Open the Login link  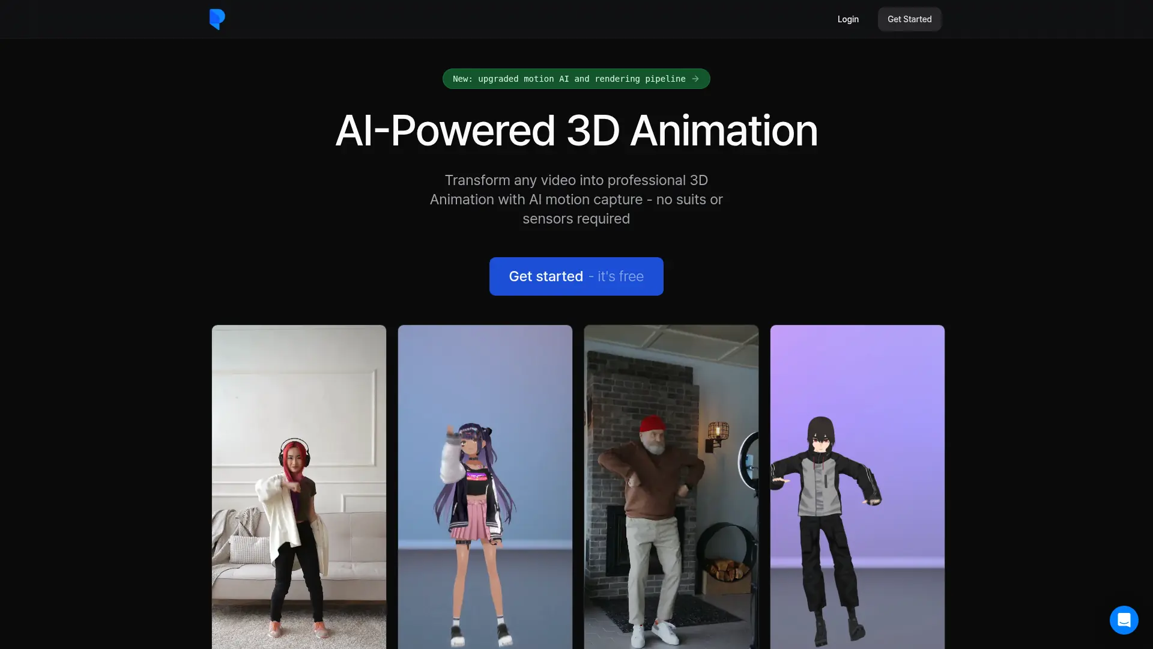848,19
